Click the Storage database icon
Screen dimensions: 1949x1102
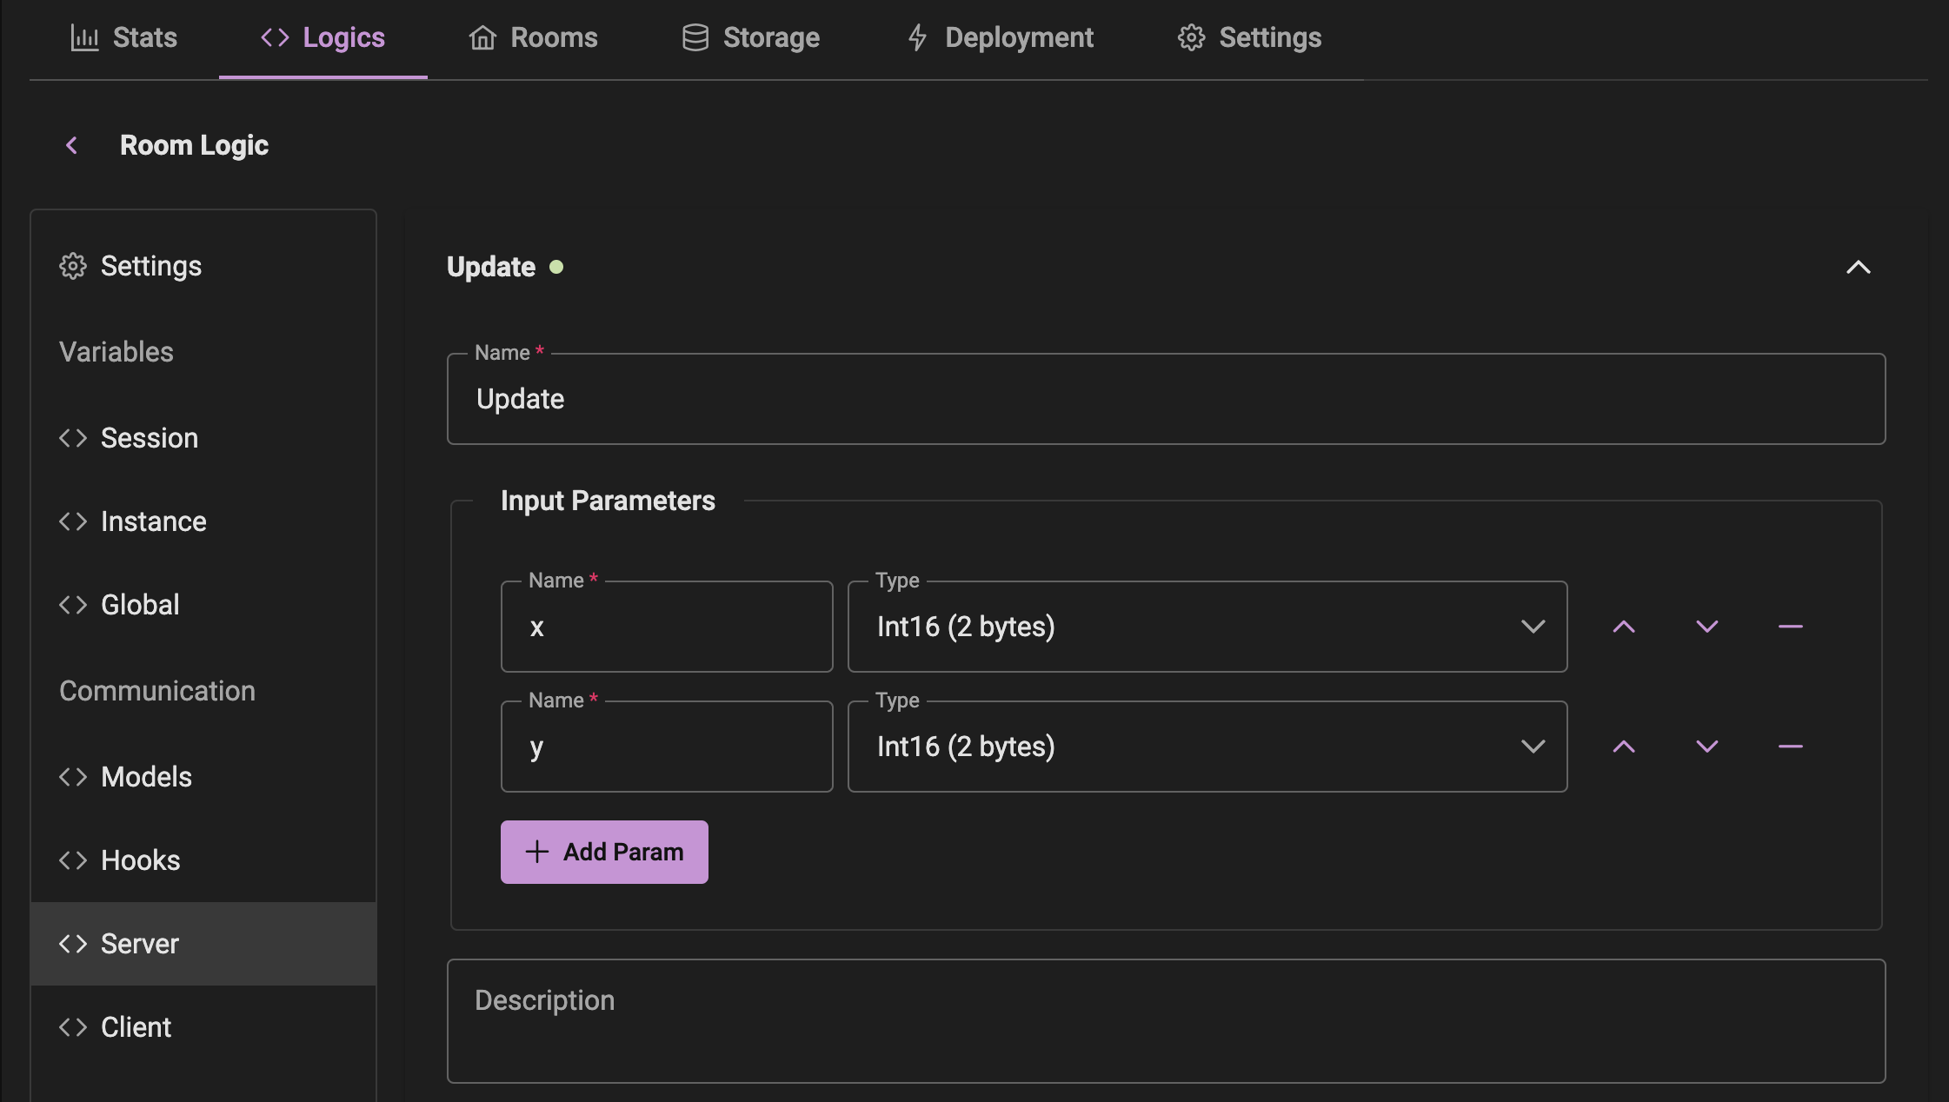[694, 37]
